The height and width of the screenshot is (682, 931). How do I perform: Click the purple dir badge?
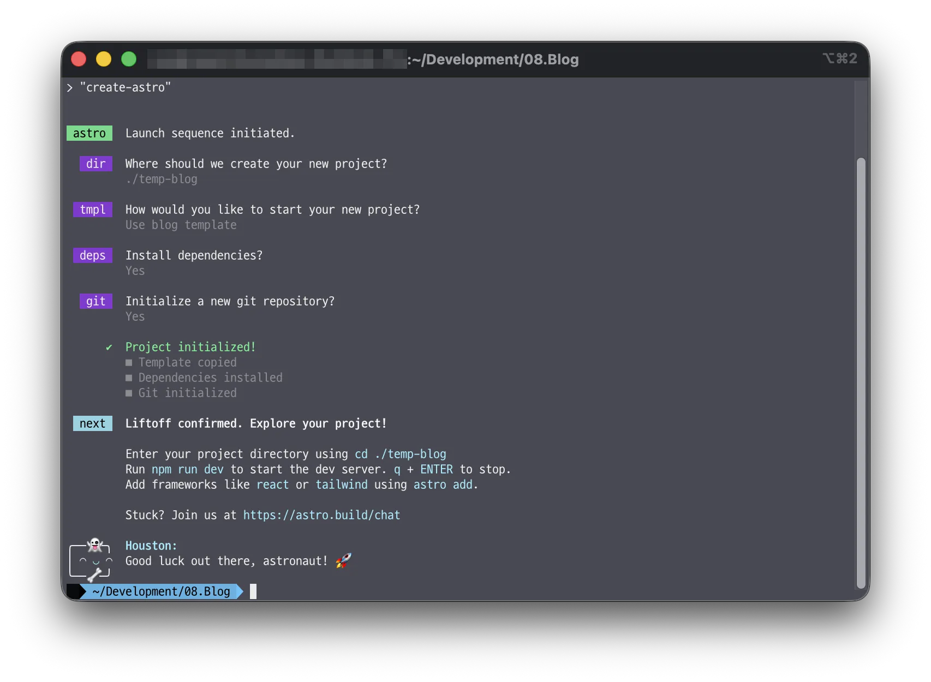click(x=96, y=164)
